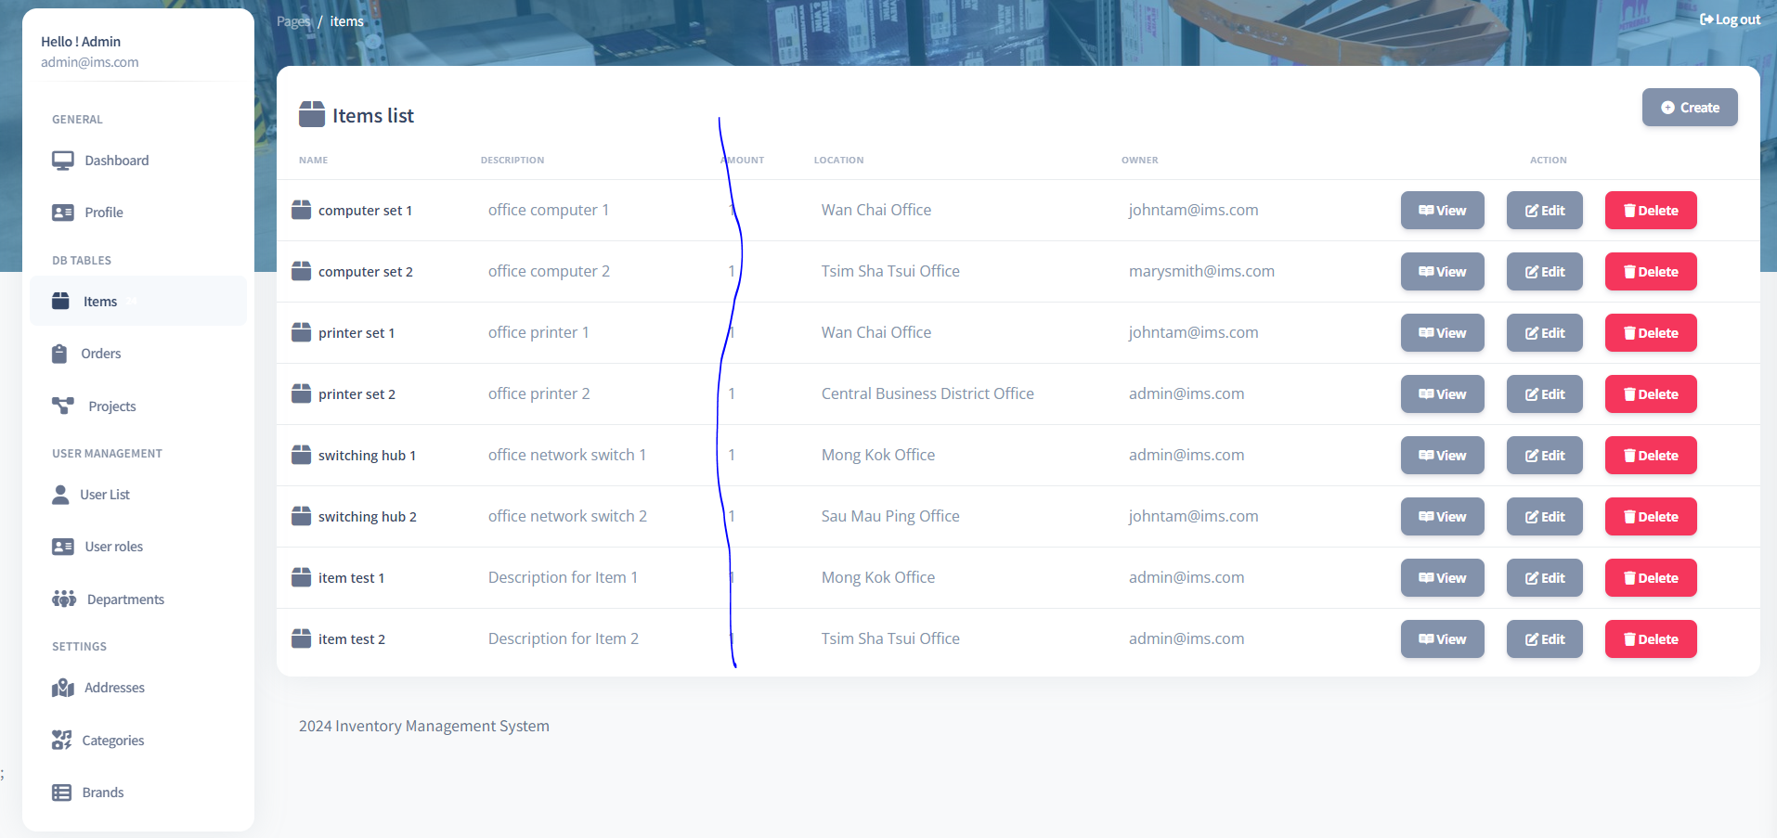This screenshot has height=838, width=1777.
Task: Click the Pages breadcrumb link
Action: coord(292,21)
